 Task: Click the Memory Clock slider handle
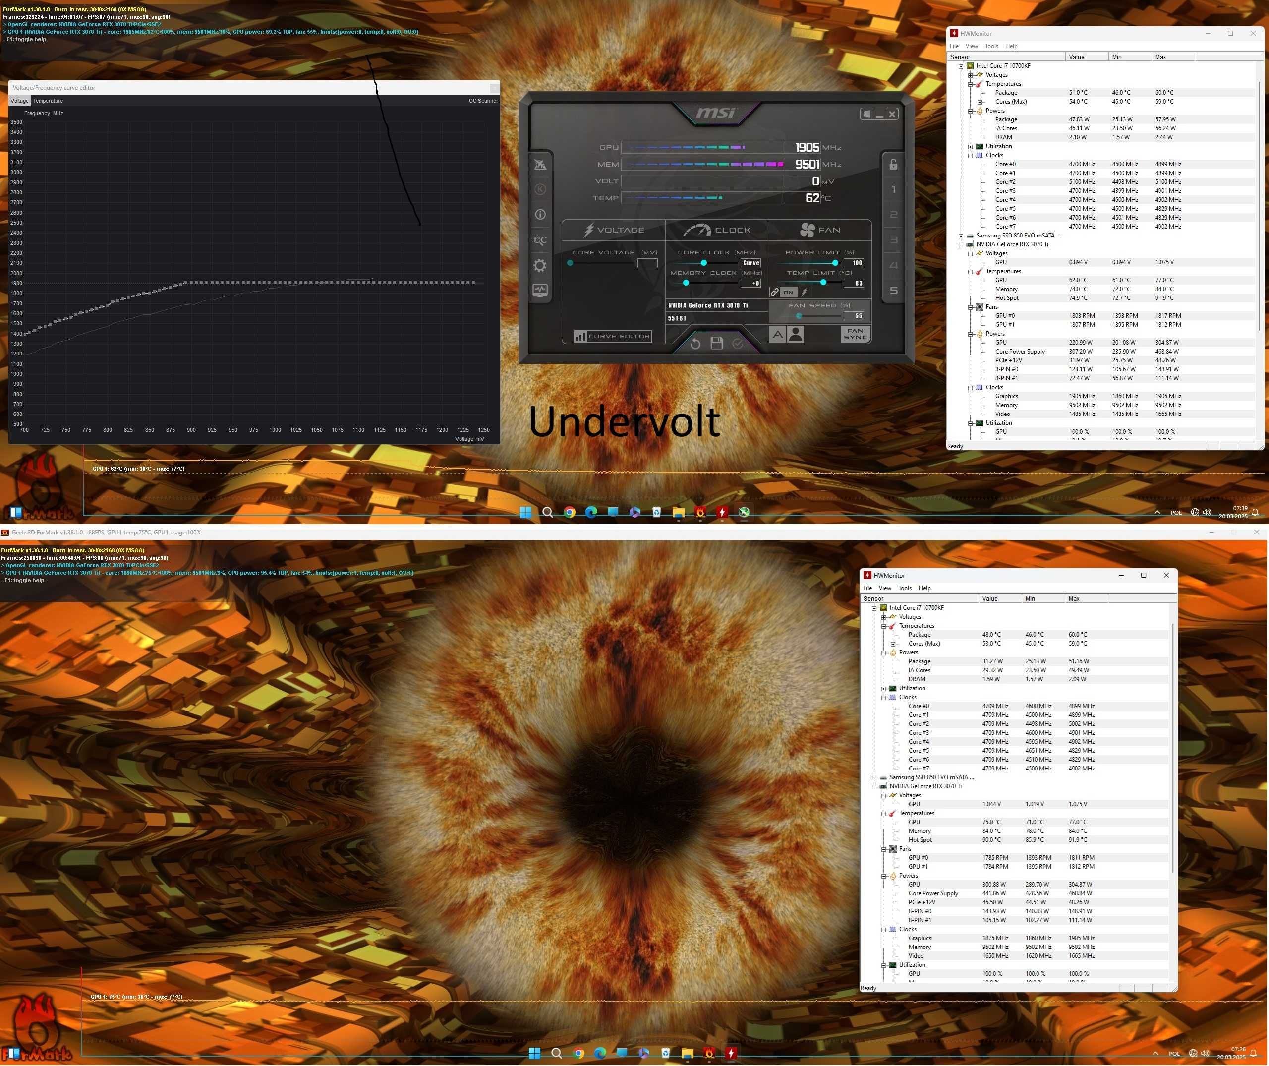686,283
